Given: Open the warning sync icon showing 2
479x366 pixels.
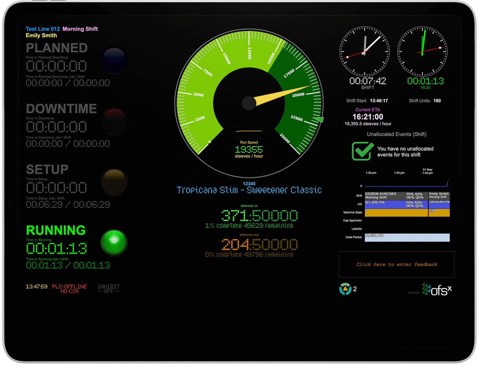Looking at the screenshot, I should (x=346, y=289).
